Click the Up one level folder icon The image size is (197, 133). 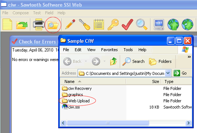[x=114, y=61]
